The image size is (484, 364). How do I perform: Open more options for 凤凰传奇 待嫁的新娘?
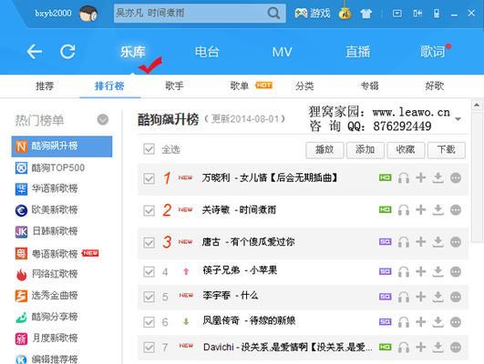click(456, 322)
